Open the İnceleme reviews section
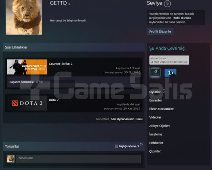This screenshot has width=212, height=170. coord(155,134)
